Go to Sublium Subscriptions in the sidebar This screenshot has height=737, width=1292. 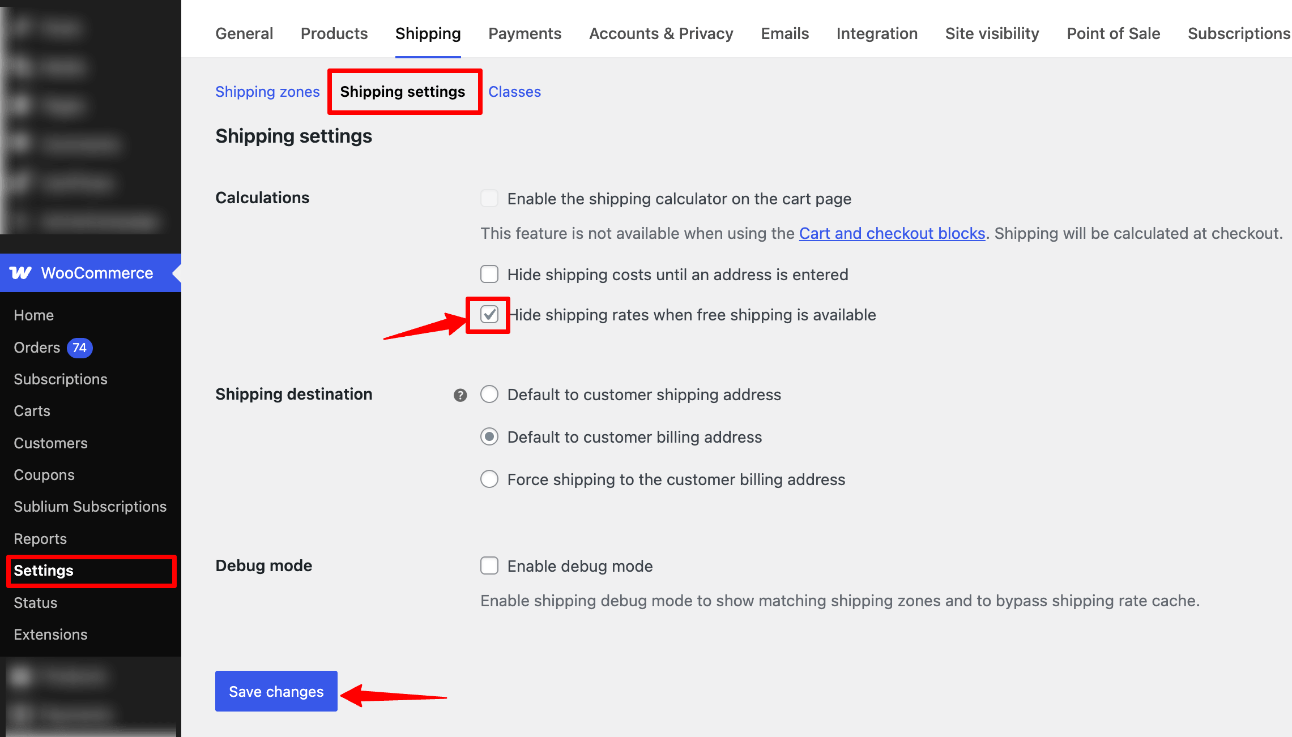(x=89, y=506)
